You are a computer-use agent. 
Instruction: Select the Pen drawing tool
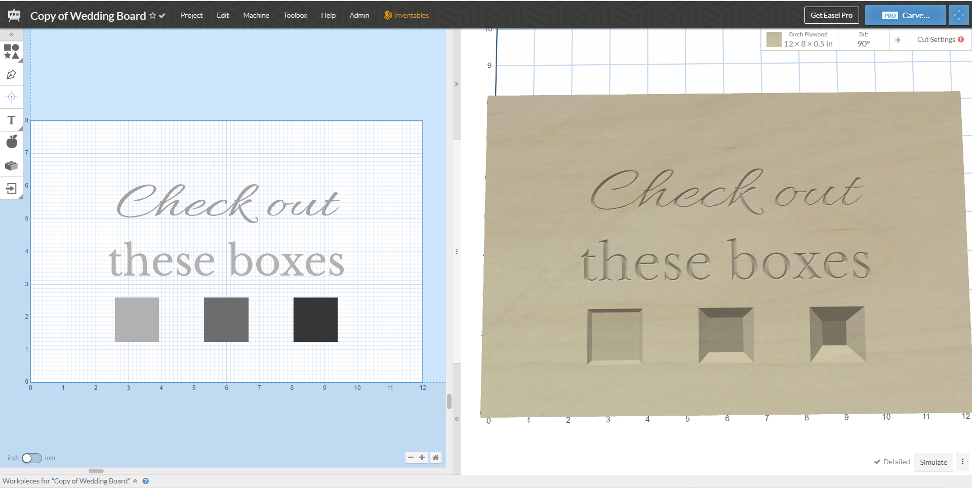coord(11,75)
